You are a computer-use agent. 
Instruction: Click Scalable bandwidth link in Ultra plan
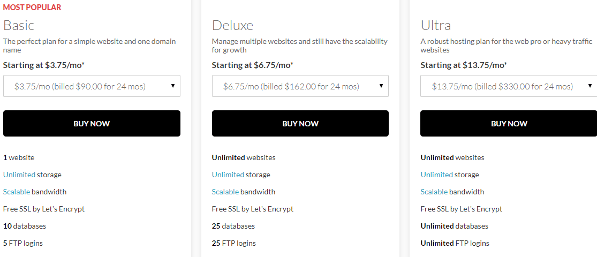[434, 192]
